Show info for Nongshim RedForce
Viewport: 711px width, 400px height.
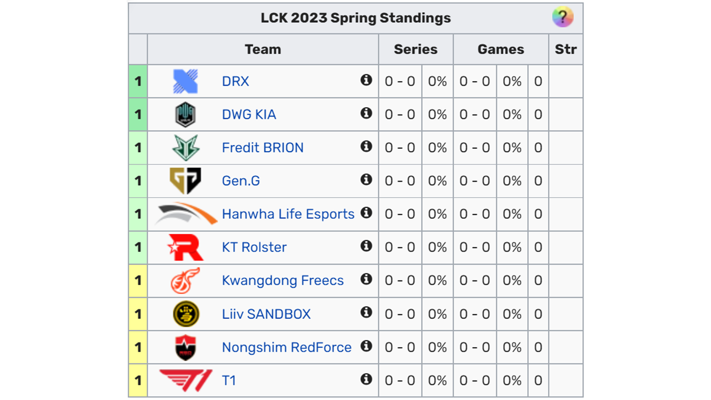point(366,346)
